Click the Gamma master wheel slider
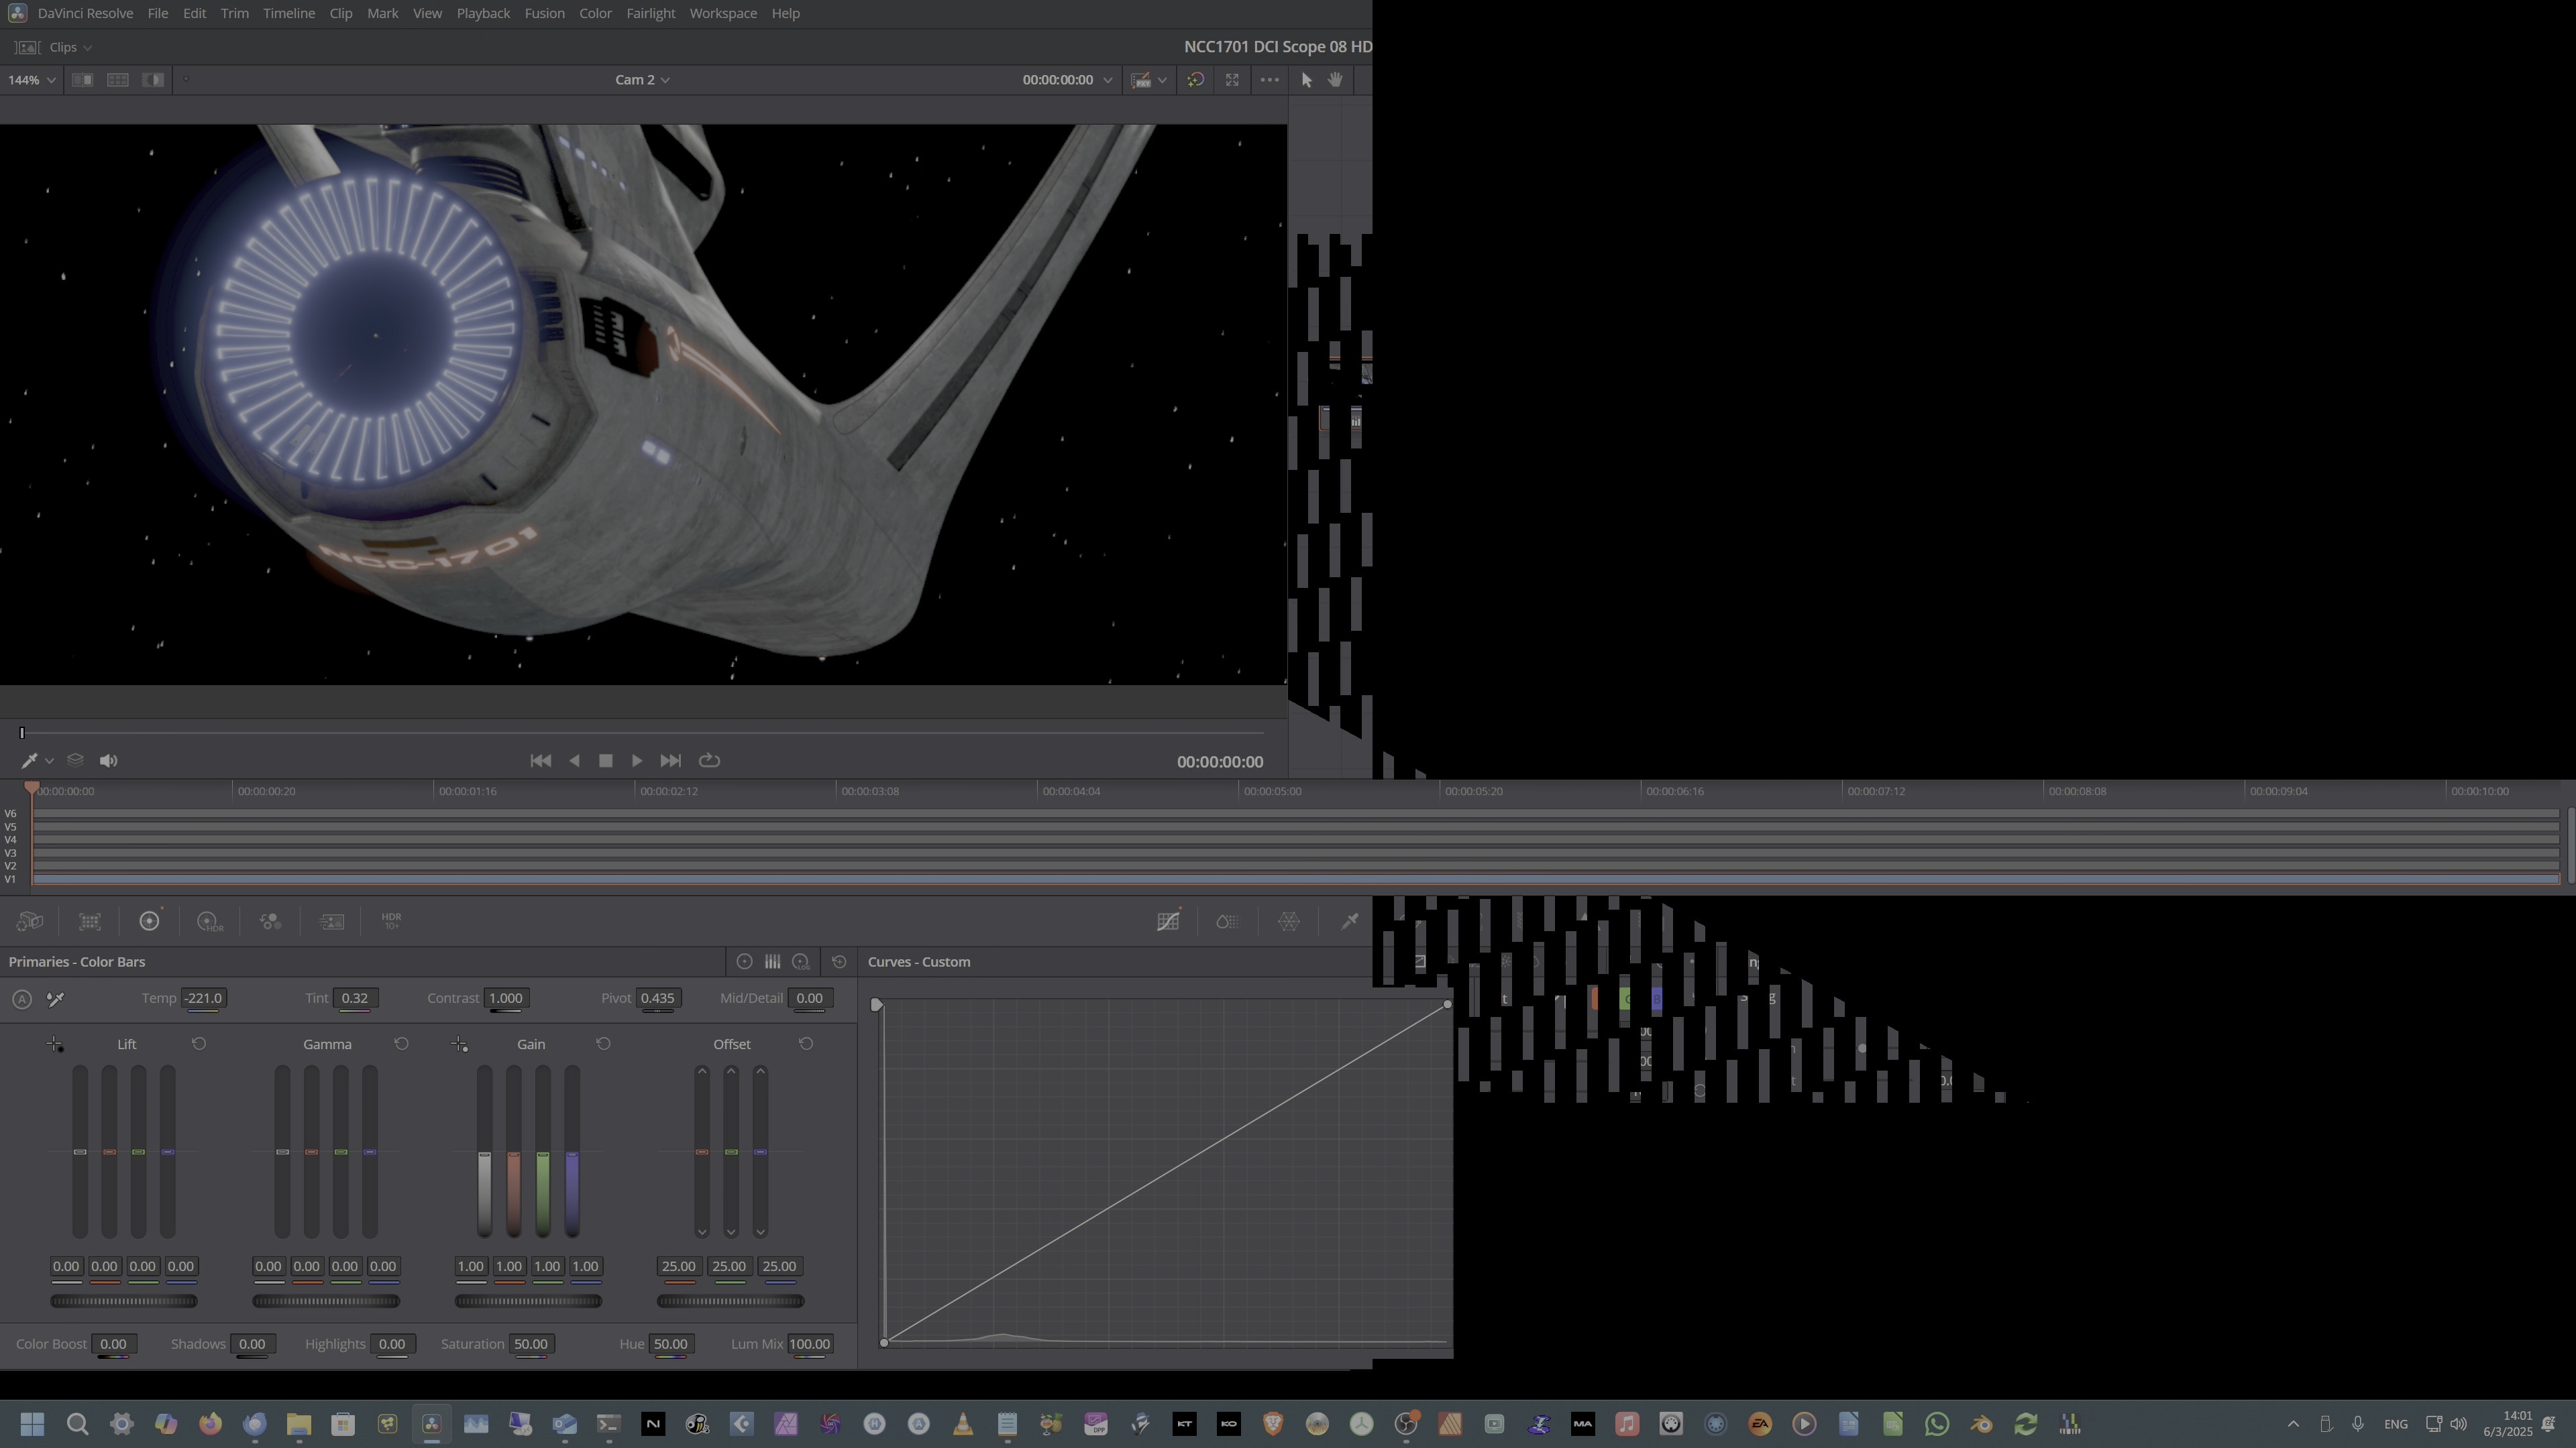This screenshot has width=2576, height=1448. tap(326, 1301)
